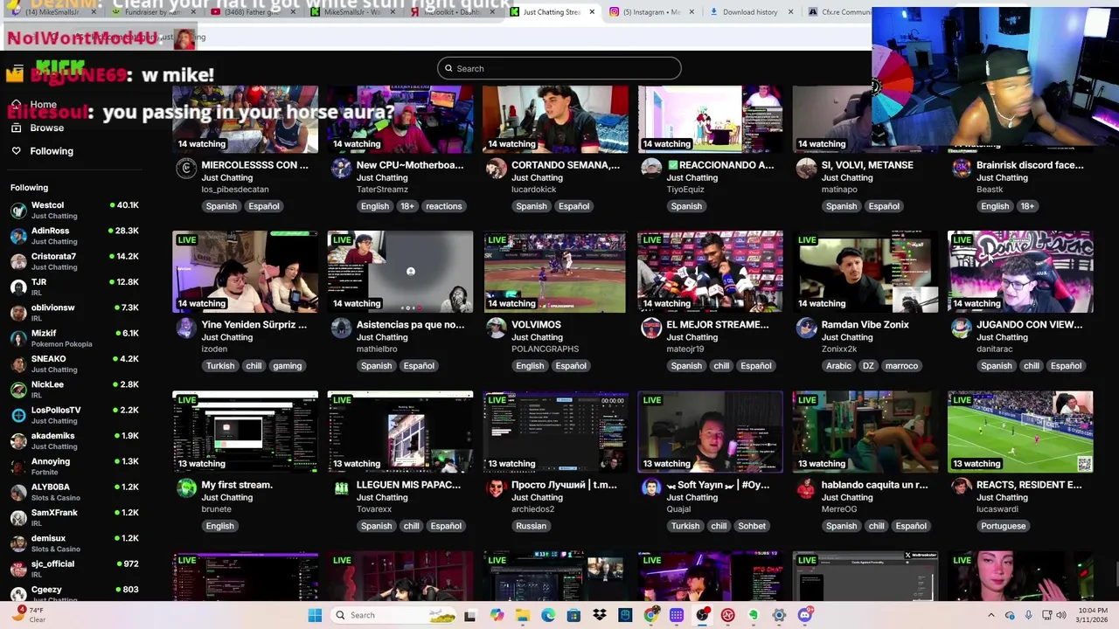Open POLANCGRAPHS channel avatar
This screenshot has height=629, width=1119.
[497, 328]
